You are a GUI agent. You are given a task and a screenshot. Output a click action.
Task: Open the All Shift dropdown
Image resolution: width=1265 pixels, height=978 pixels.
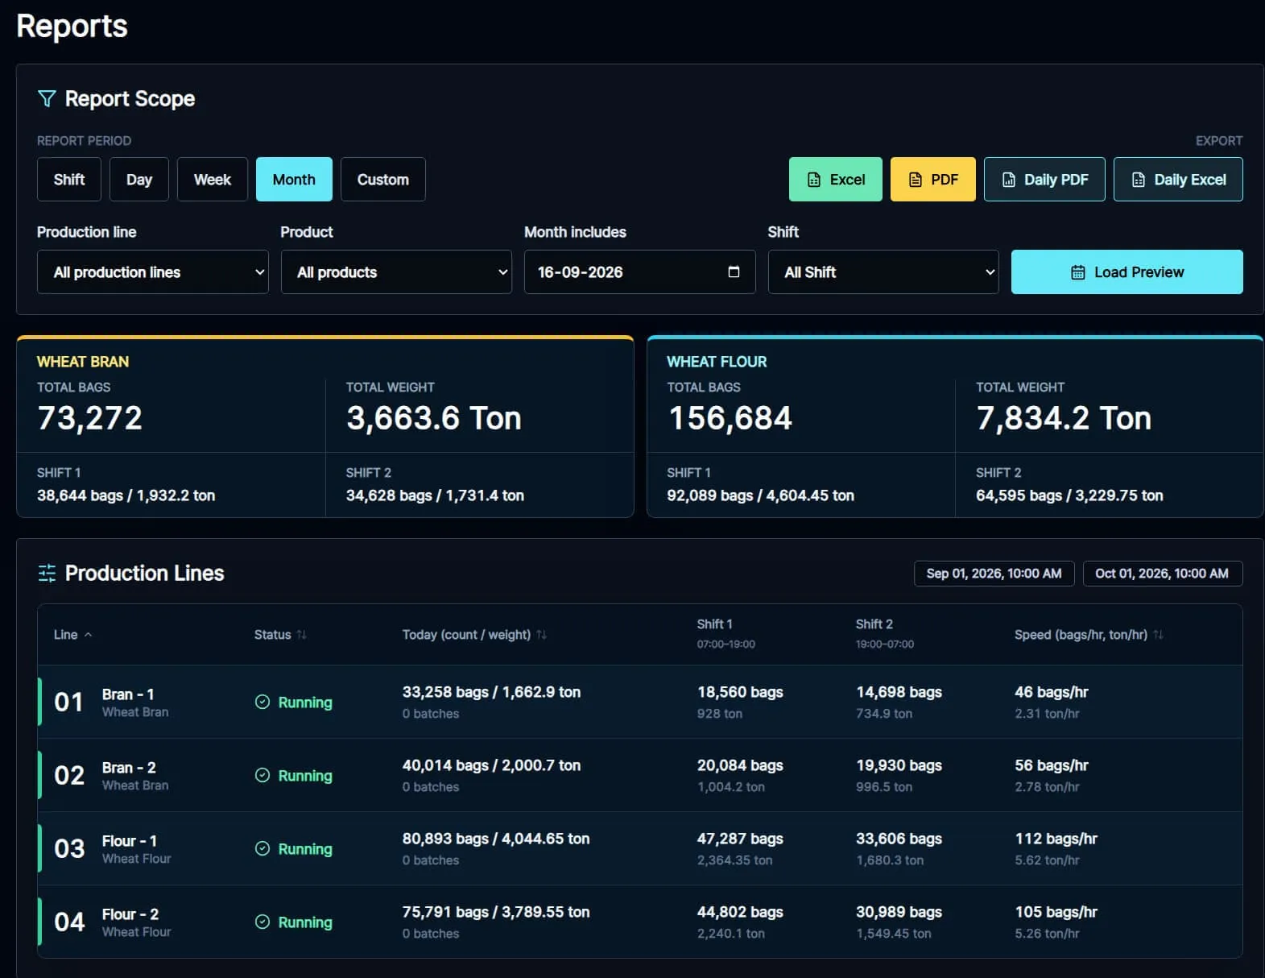[x=883, y=271]
